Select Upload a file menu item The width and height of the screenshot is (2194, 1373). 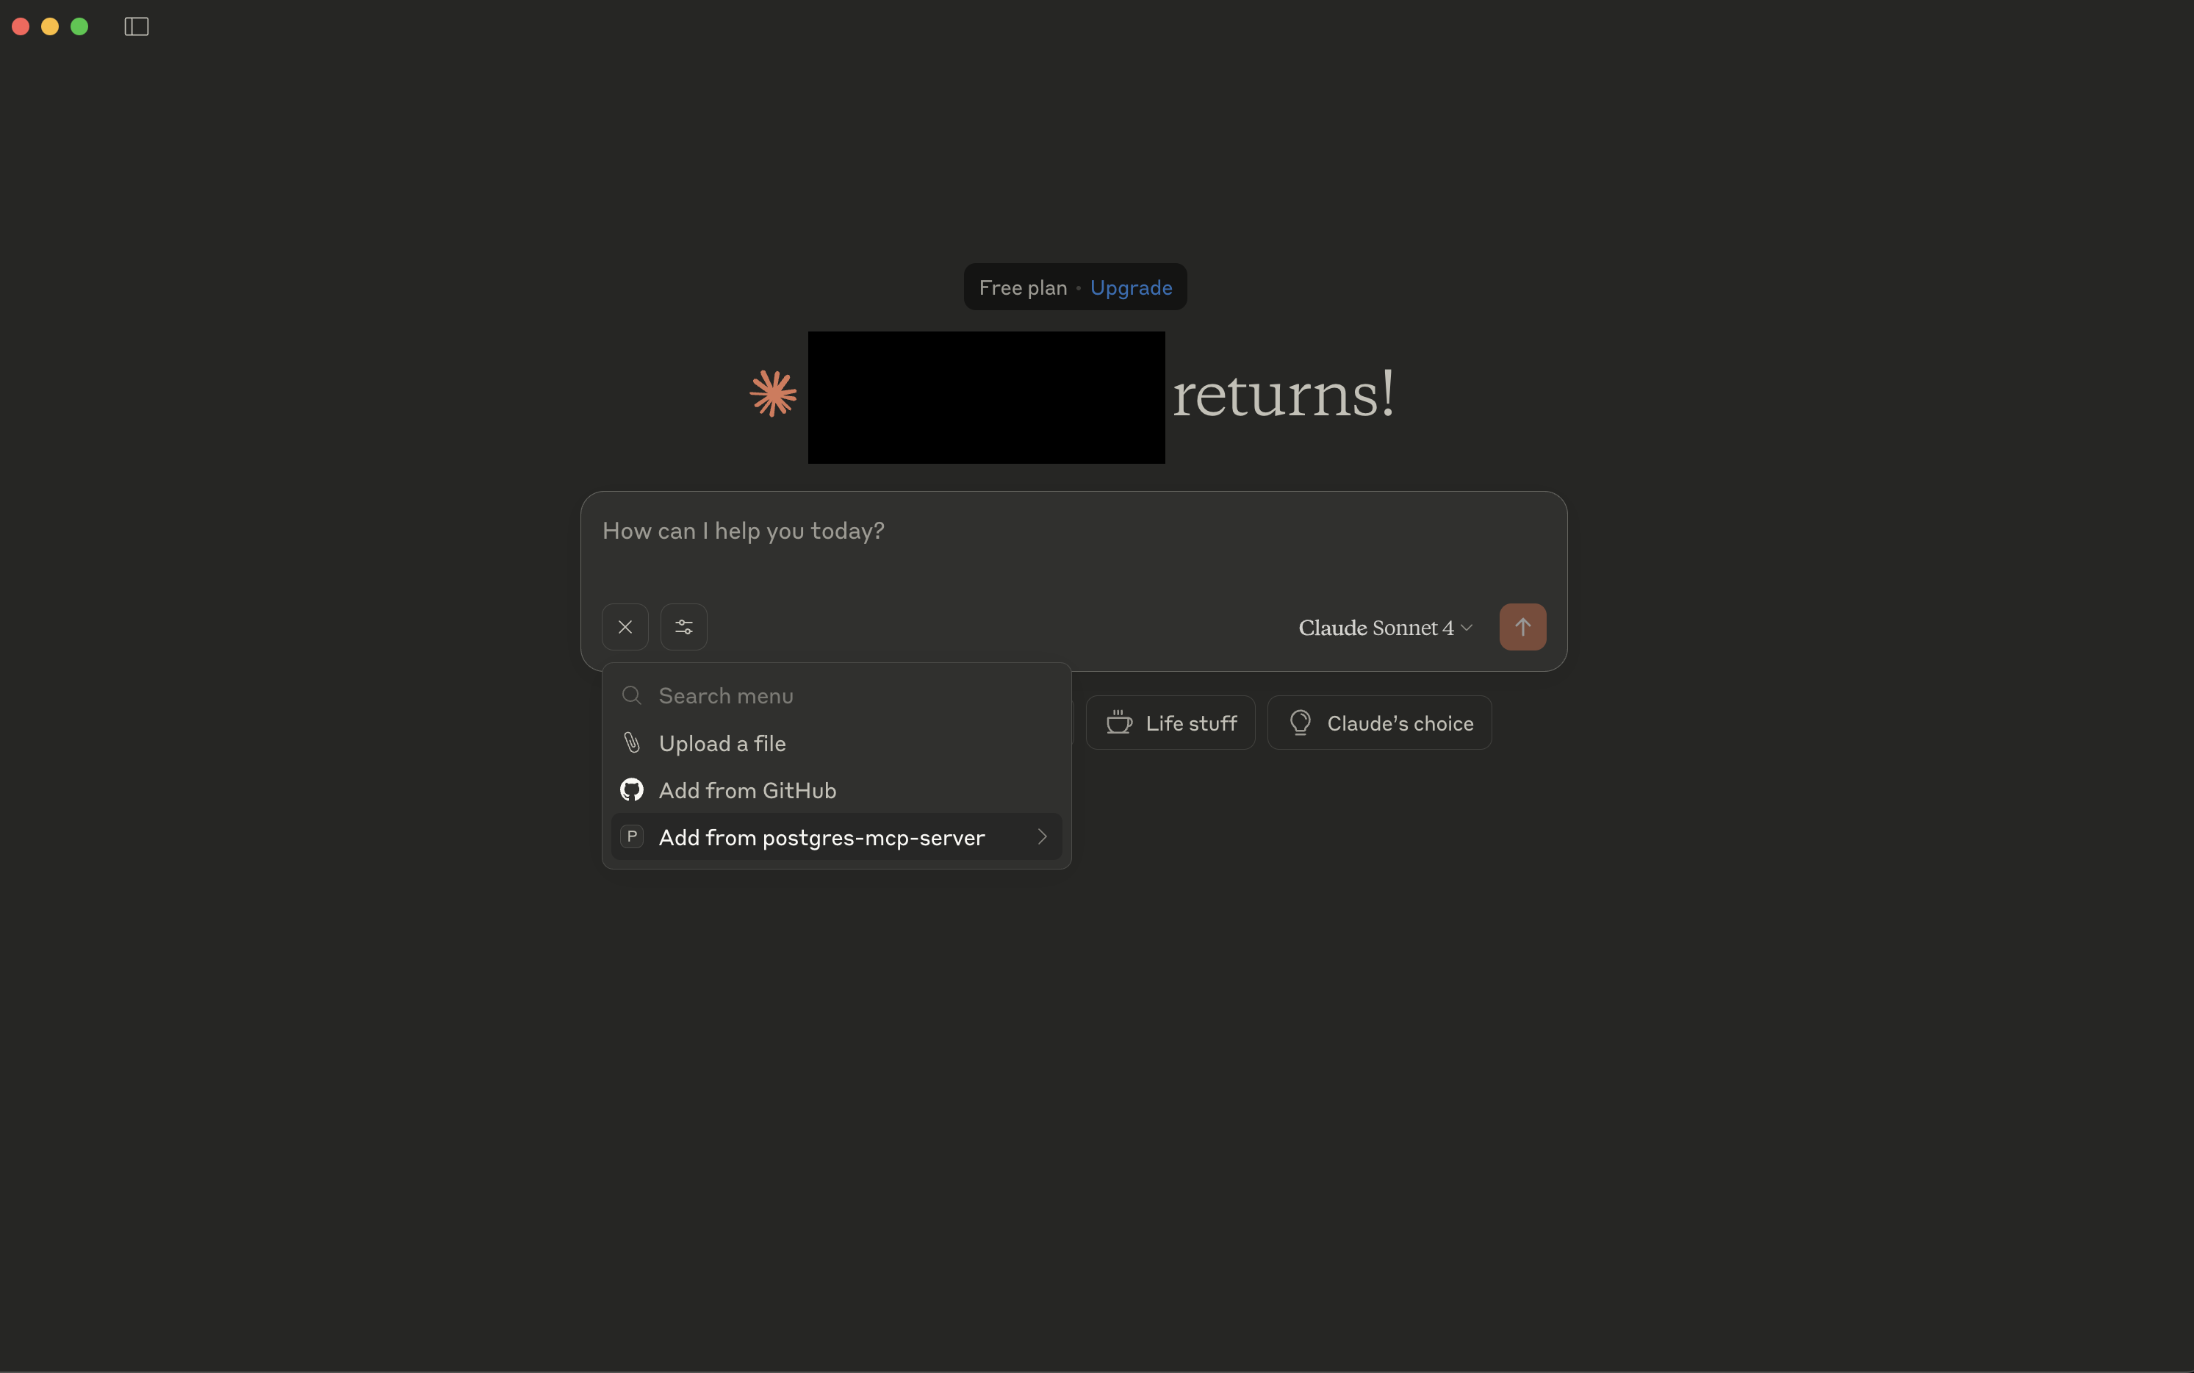[x=722, y=744]
